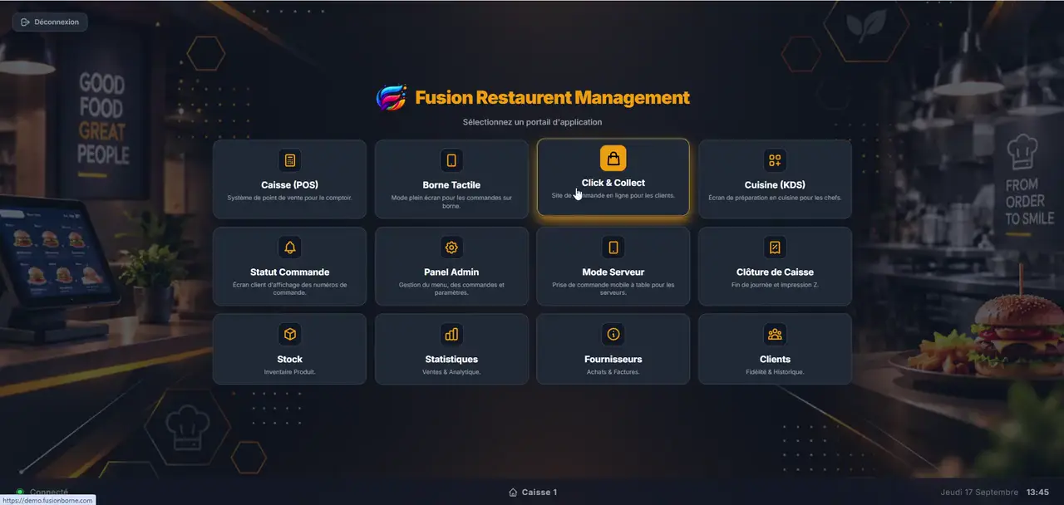
Task: Open the Clients people icon
Action: (x=775, y=334)
